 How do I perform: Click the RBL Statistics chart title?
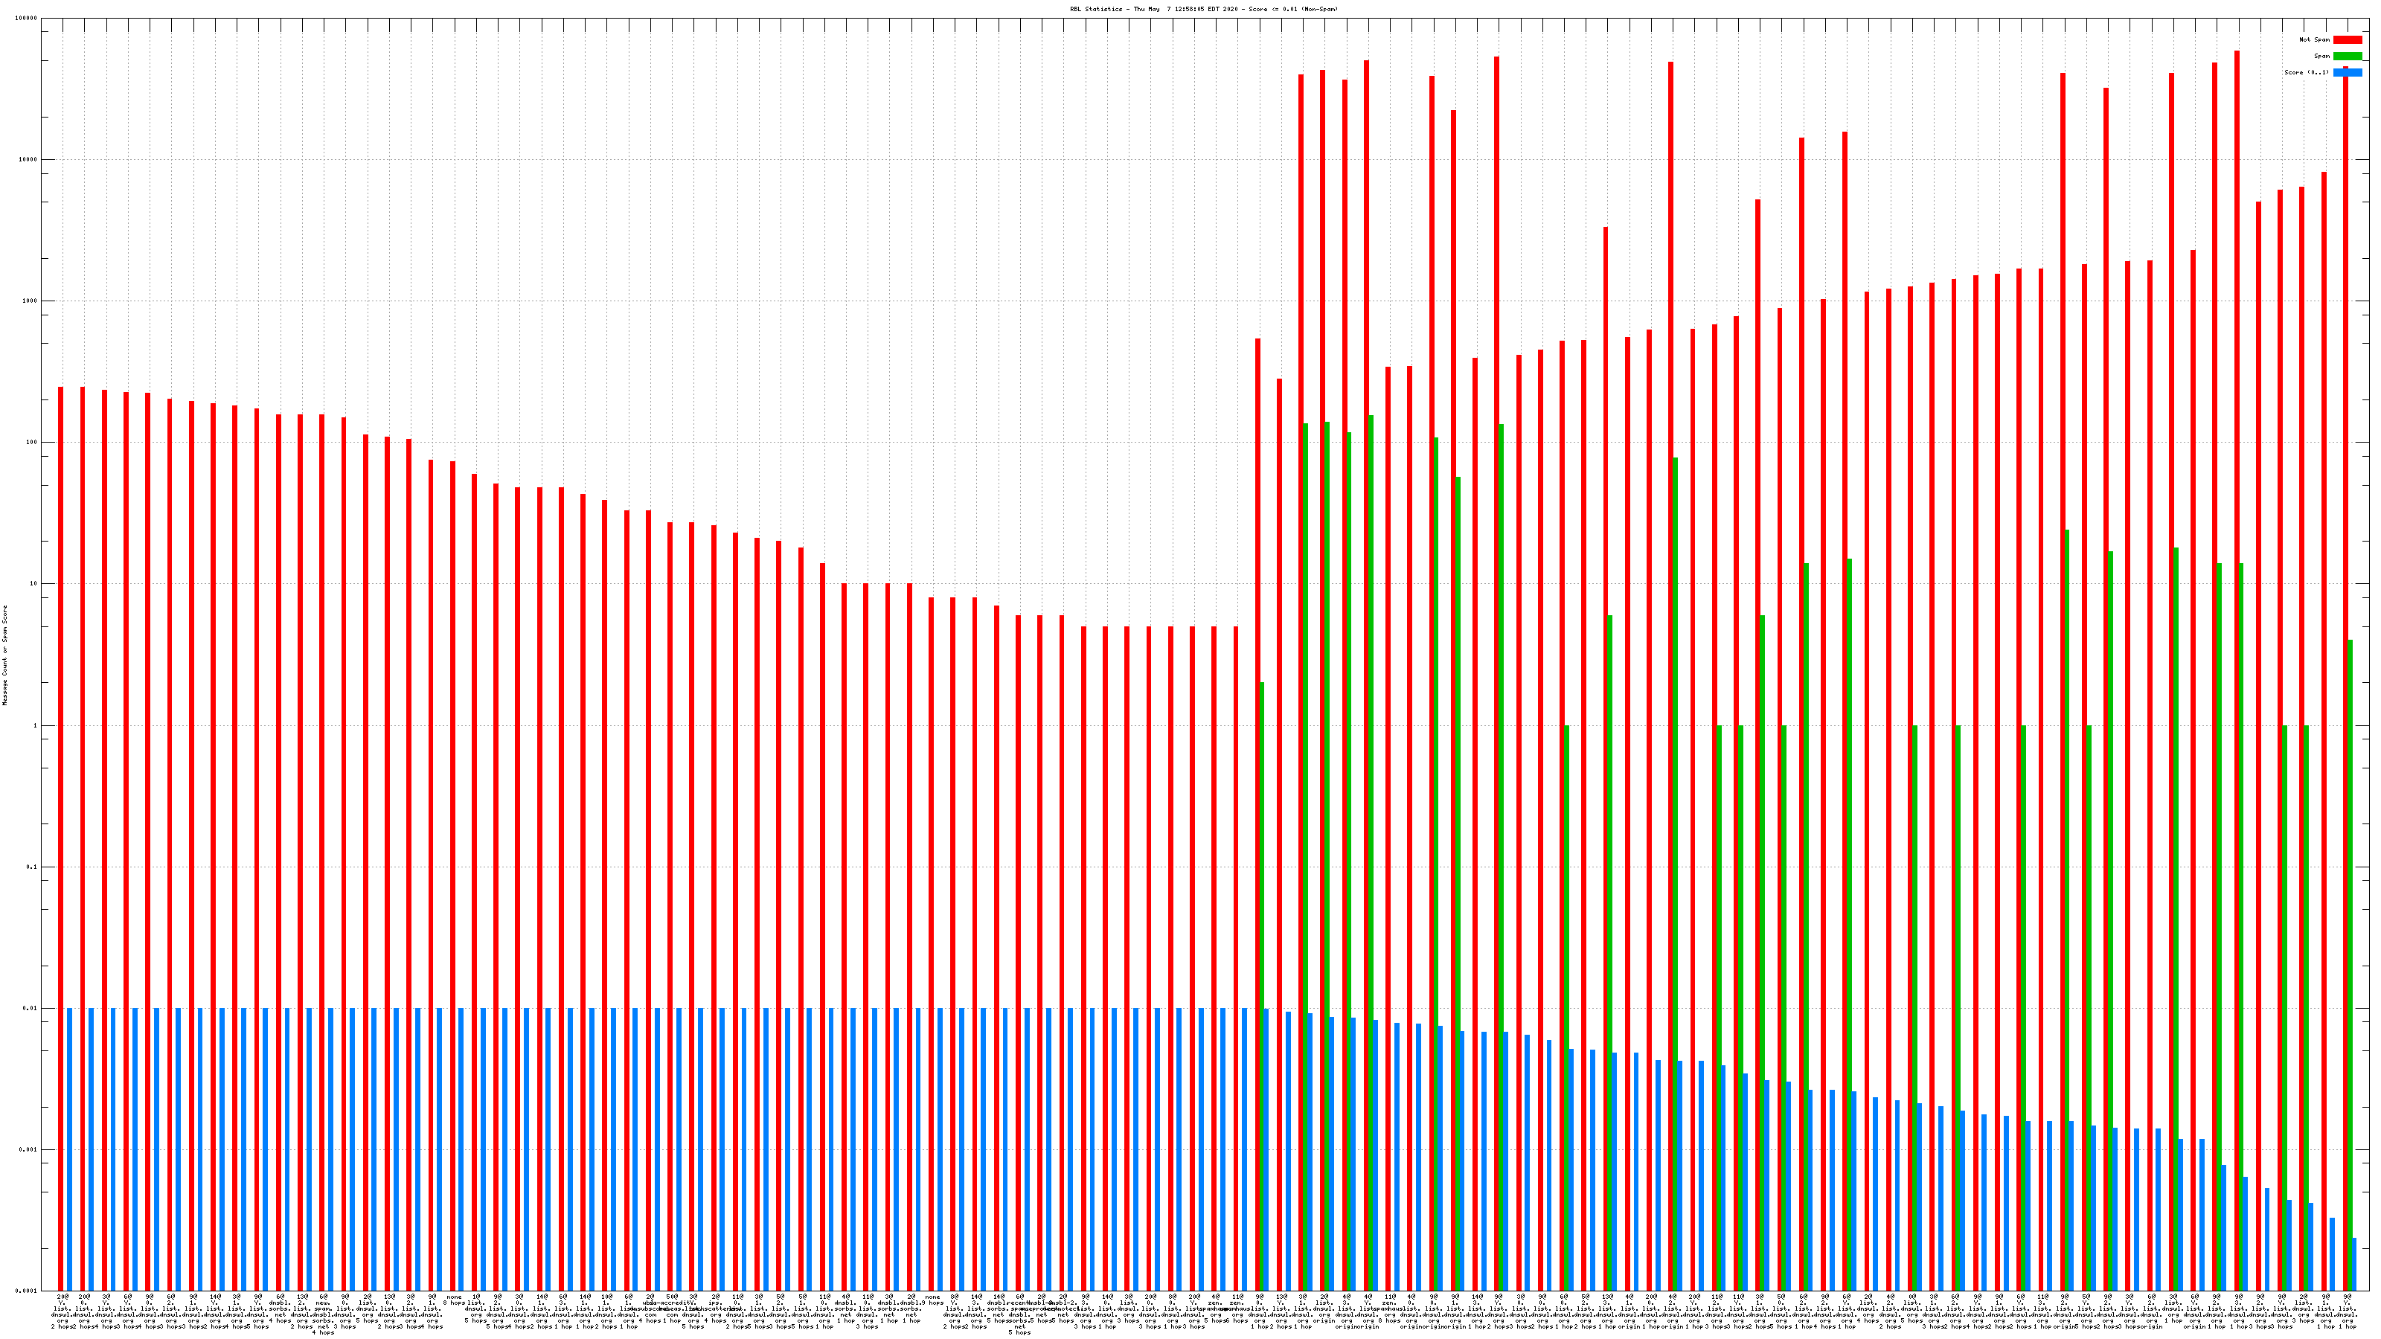[x=1203, y=9]
